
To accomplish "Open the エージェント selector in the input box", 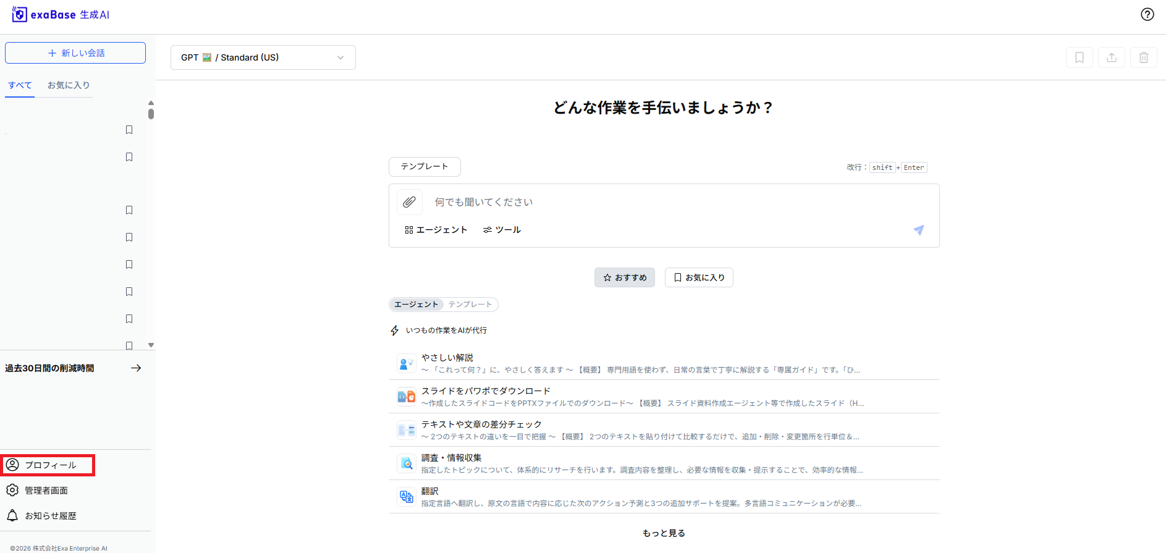I will (436, 230).
